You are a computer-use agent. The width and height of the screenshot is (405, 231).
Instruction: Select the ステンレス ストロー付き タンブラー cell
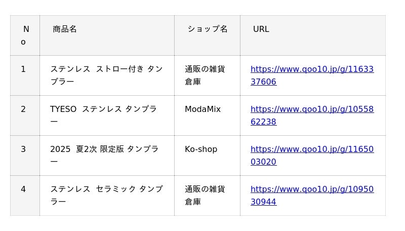pyautogui.click(x=106, y=75)
